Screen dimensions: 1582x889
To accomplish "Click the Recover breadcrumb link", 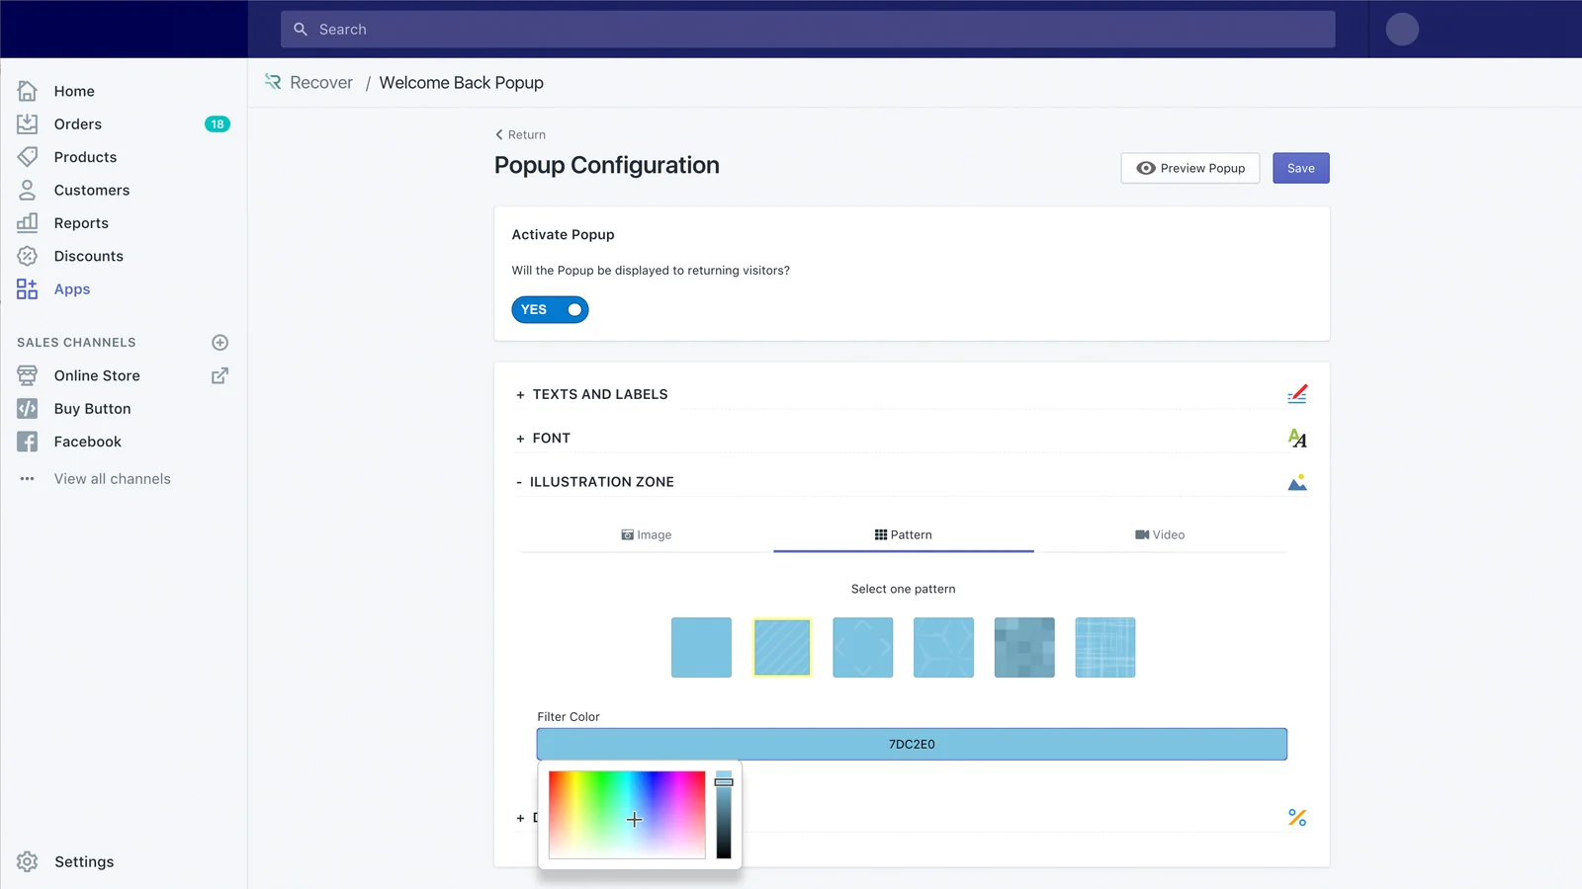I will point(321,83).
